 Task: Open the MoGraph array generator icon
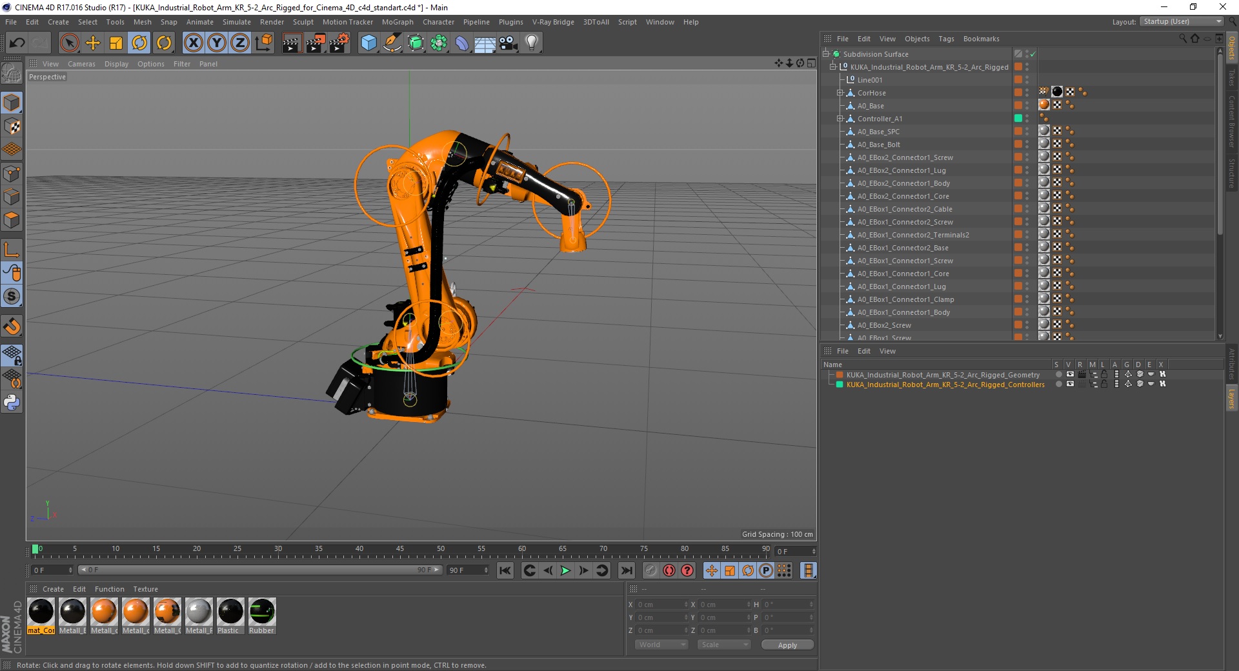pos(439,43)
